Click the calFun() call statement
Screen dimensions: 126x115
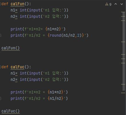(10, 48)
